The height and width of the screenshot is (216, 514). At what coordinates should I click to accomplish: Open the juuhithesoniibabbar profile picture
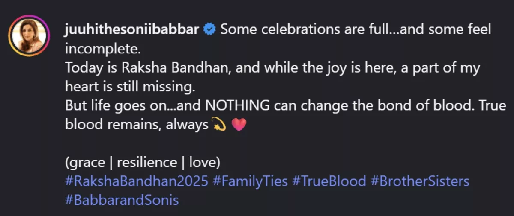click(x=29, y=35)
